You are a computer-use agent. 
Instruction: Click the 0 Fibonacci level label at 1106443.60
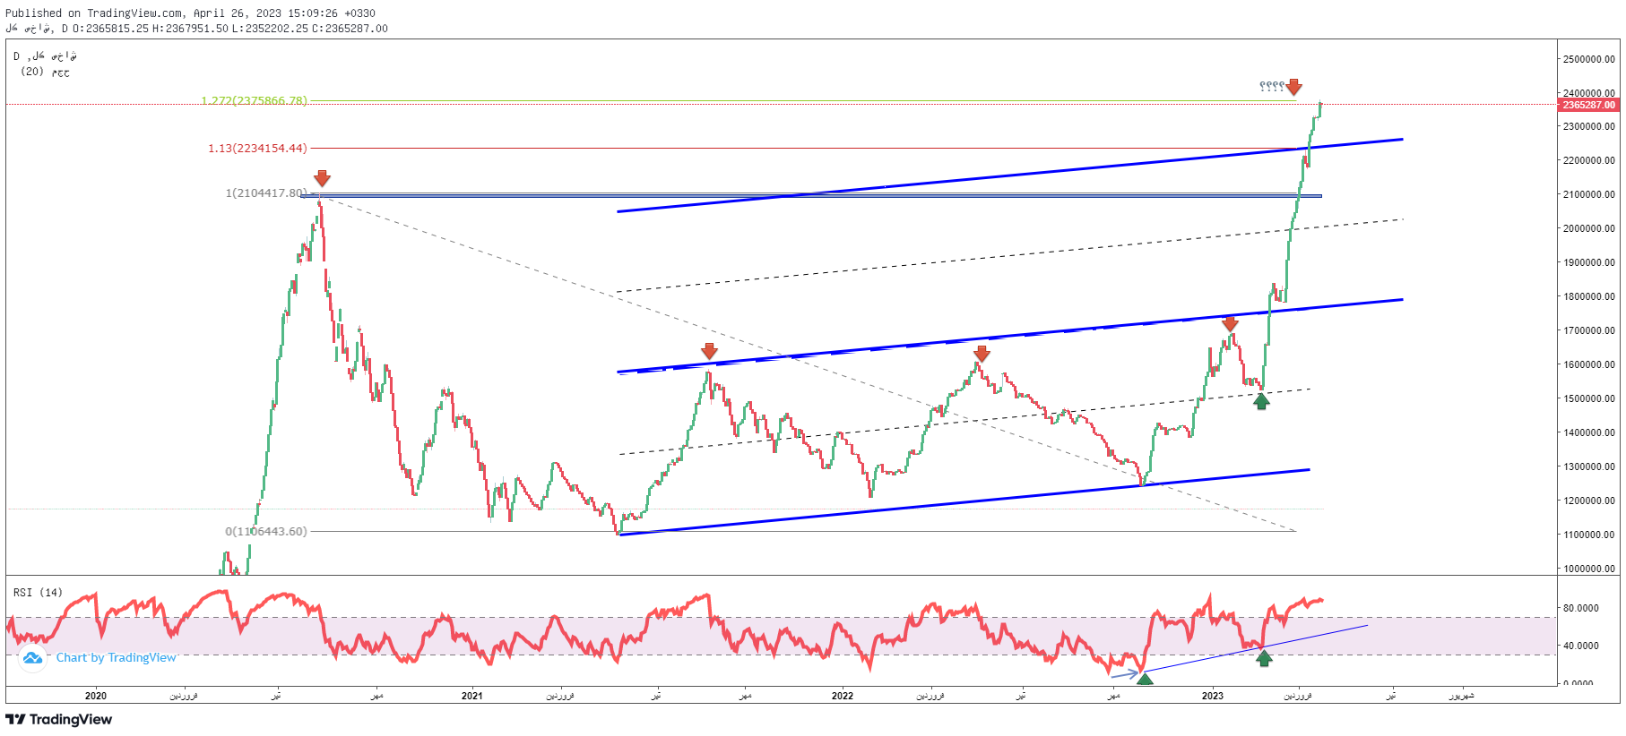(265, 532)
